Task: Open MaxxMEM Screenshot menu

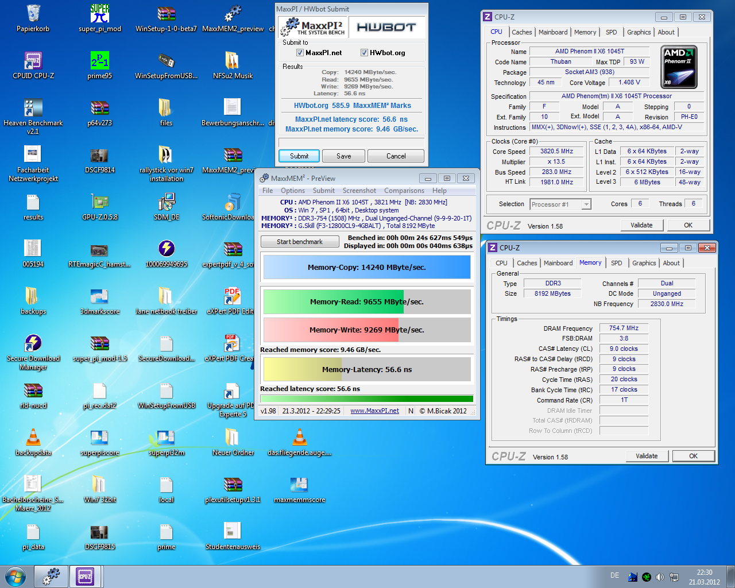Action: [359, 191]
